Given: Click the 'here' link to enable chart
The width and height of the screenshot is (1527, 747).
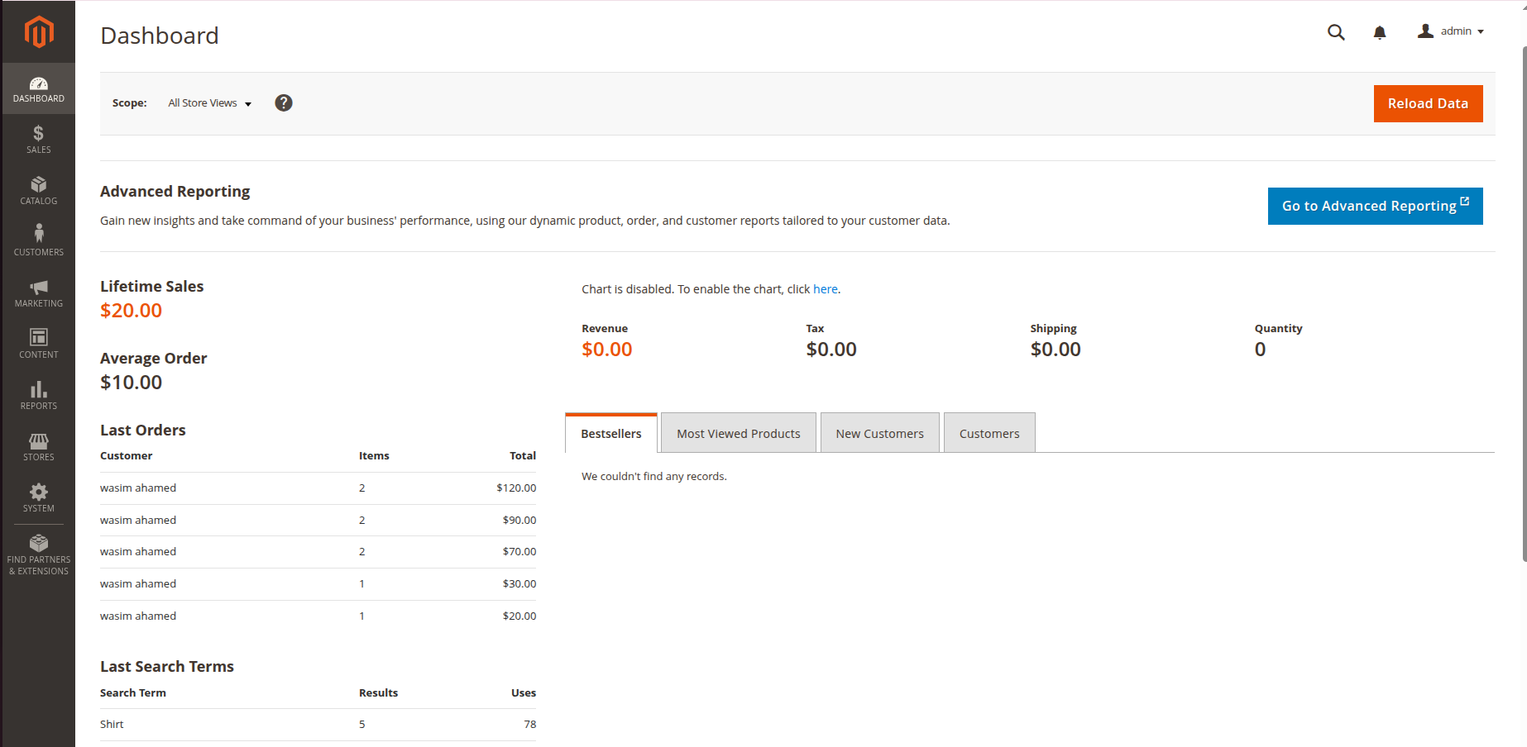Looking at the screenshot, I should pyautogui.click(x=825, y=289).
